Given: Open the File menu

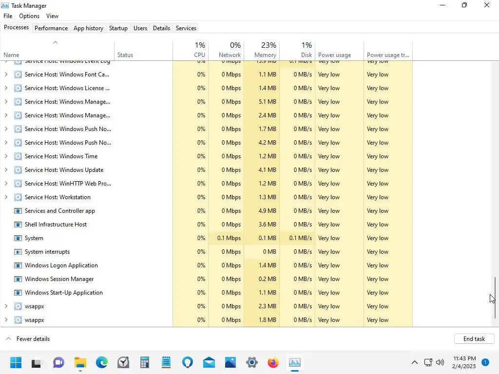Looking at the screenshot, I should [8, 16].
